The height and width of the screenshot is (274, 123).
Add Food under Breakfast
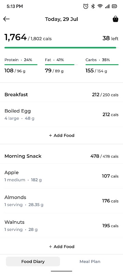pyautogui.click(x=61, y=135)
